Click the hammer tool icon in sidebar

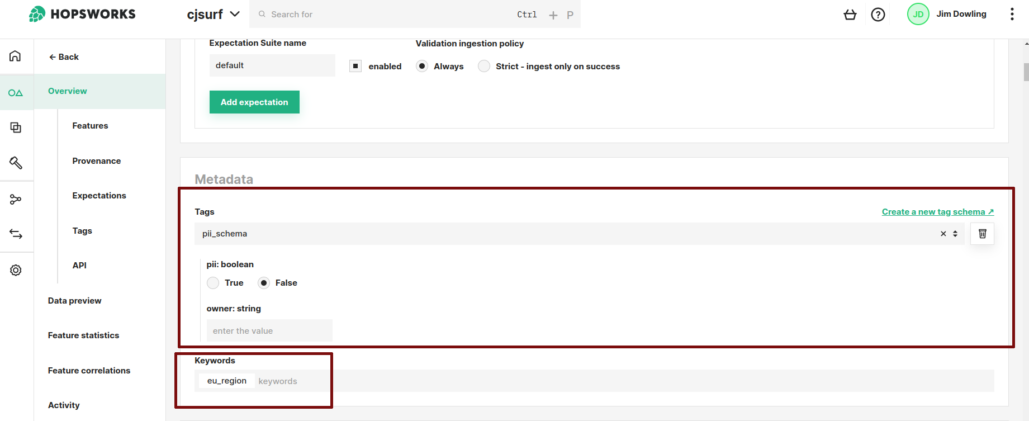point(16,163)
